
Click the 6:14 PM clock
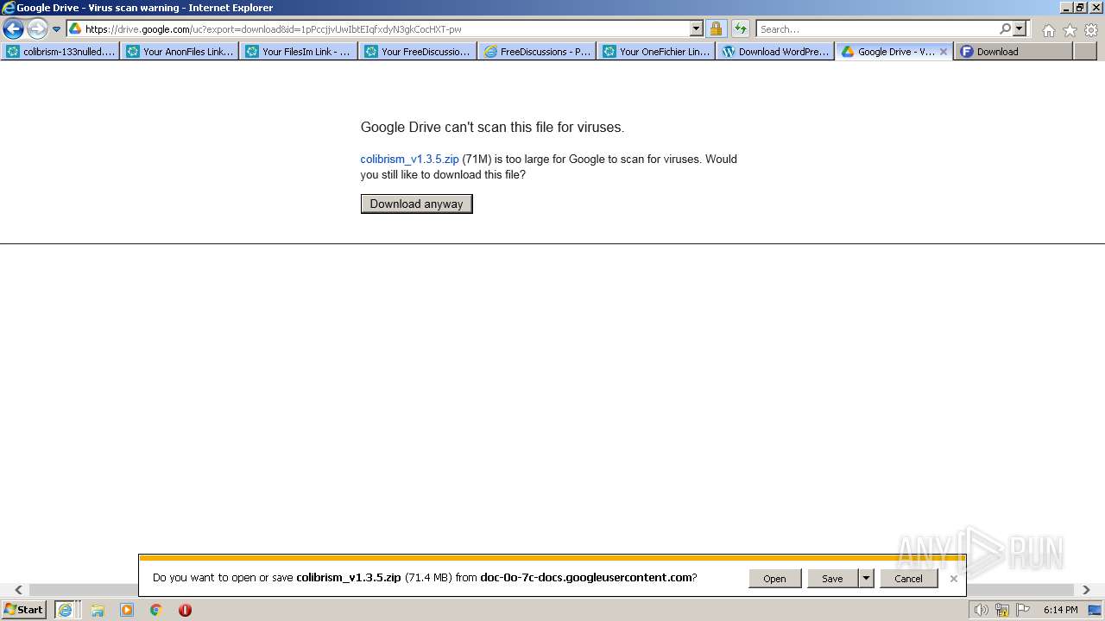coord(1060,610)
